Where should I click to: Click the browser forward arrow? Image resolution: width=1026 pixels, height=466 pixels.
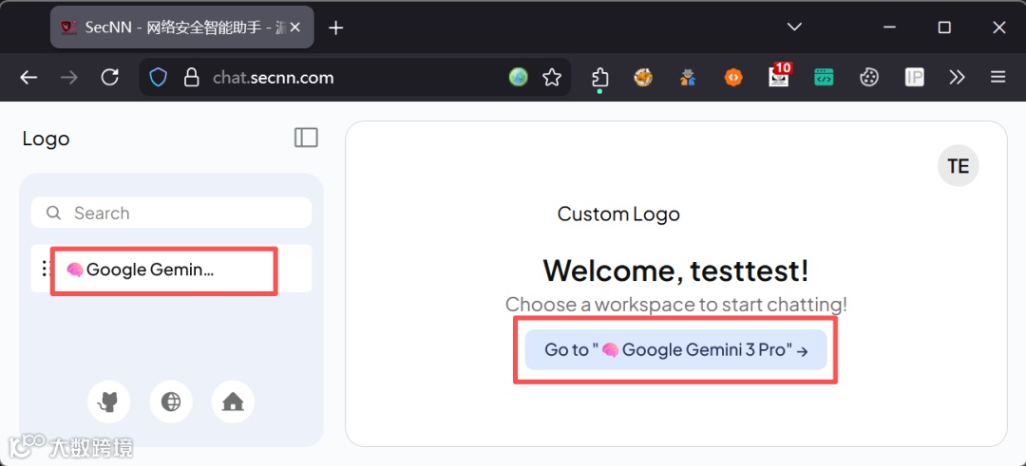coord(68,78)
